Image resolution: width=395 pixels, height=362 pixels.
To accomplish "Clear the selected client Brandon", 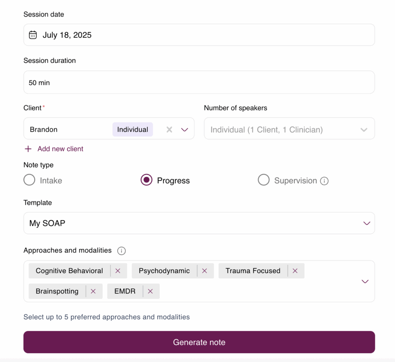I will [x=169, y=129].
